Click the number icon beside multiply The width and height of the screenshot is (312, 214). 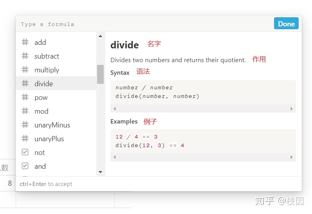point(25,70)
